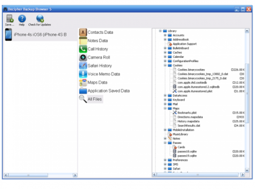The image size is (255, 189).
Task: Click the Save toolbar icon
Action: pos(10,19)
